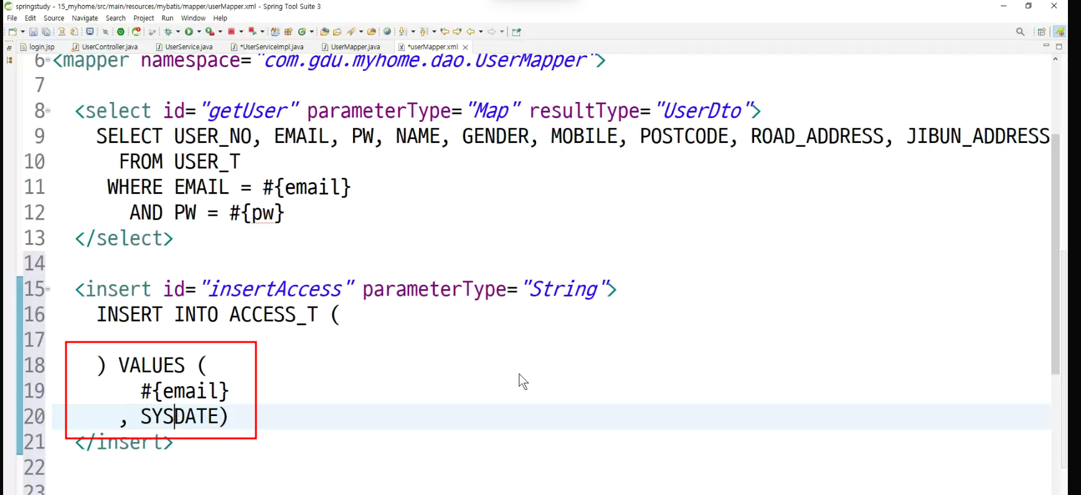Screen dimensions: 1081x495
Task: Minimize the editor area with the dash icon
Action: coord(1046,46)
